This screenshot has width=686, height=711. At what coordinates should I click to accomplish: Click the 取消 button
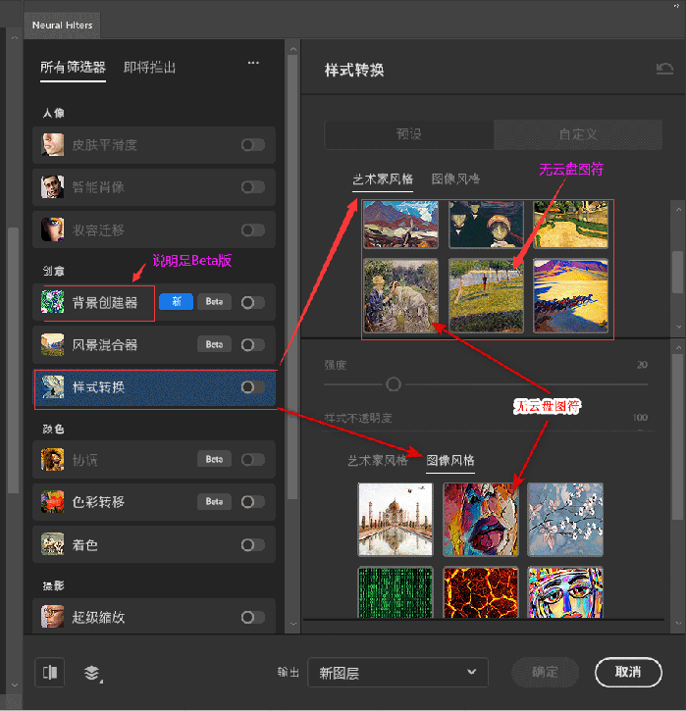628,672
